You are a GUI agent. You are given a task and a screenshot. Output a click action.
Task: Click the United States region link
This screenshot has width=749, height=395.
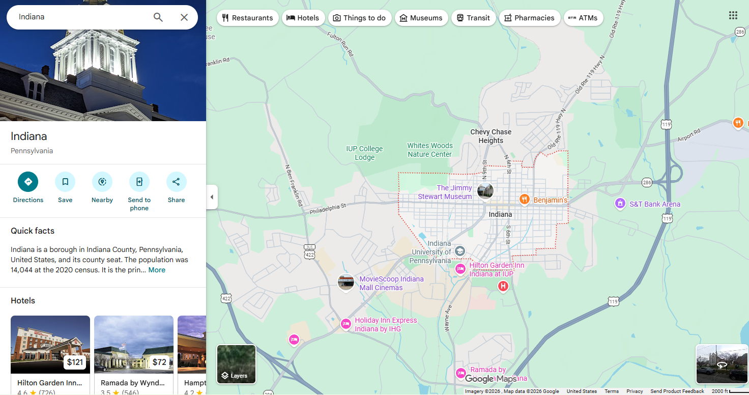click(582, 391)
